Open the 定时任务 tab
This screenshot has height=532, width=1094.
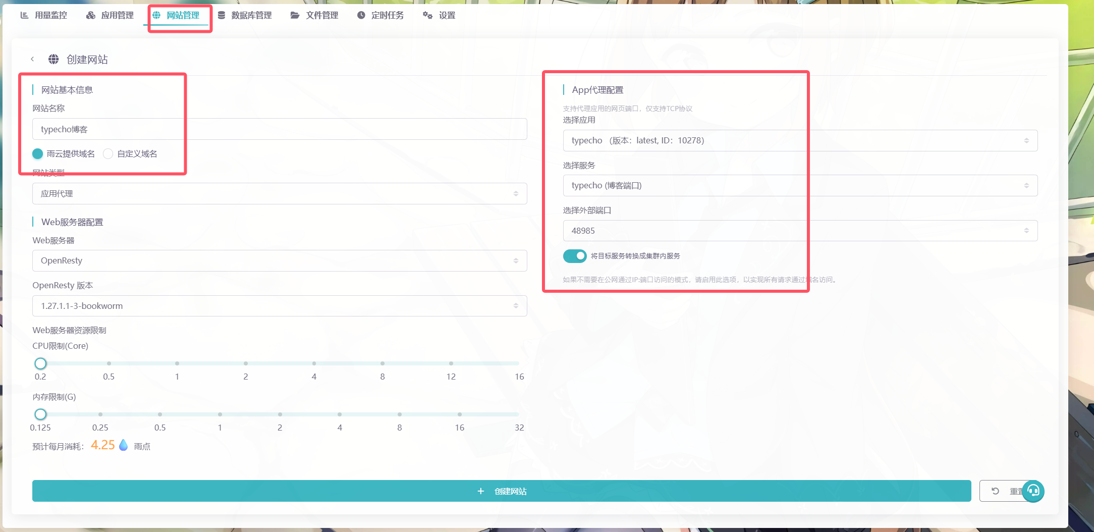click(x=380, y=15)
